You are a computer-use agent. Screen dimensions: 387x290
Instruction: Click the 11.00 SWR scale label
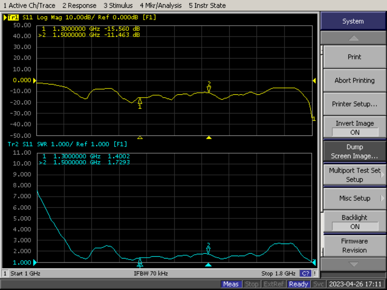22,153
